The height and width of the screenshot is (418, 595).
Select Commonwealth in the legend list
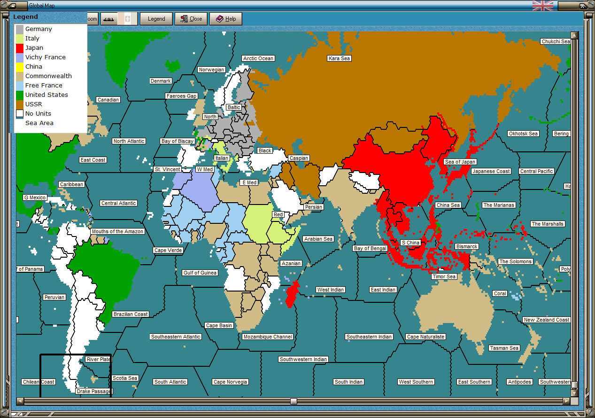(x=49, y=76)
